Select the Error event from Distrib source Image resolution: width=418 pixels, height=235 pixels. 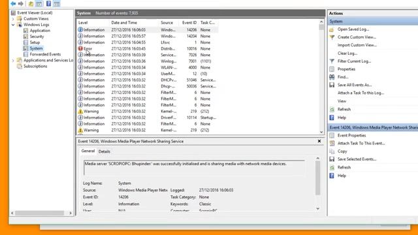click(148, 49)
